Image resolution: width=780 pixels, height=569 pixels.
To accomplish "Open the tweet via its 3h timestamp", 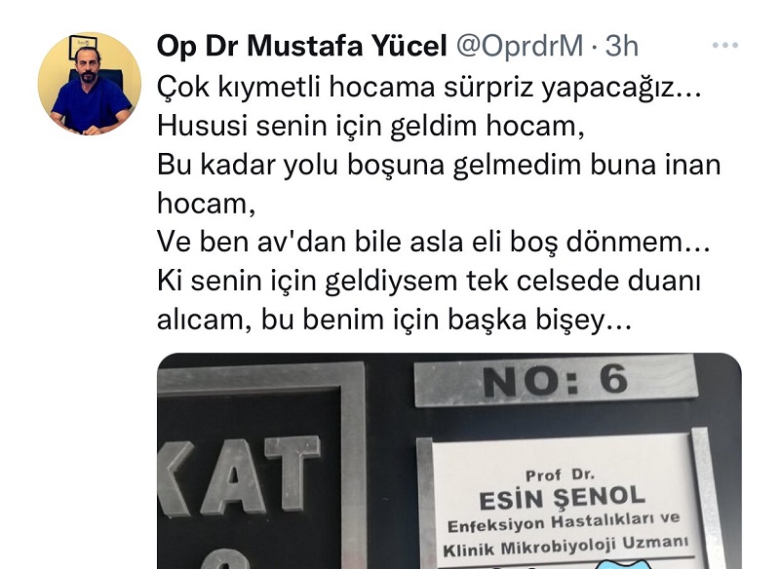I will click(621, 46).
